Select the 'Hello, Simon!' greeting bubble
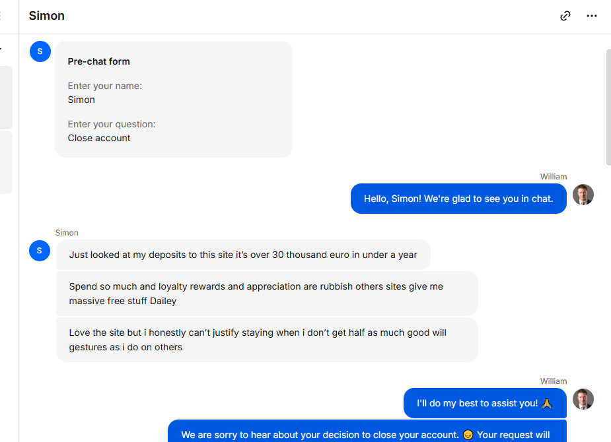This screenshot has width=611, height=442. [x=458, y=199]
